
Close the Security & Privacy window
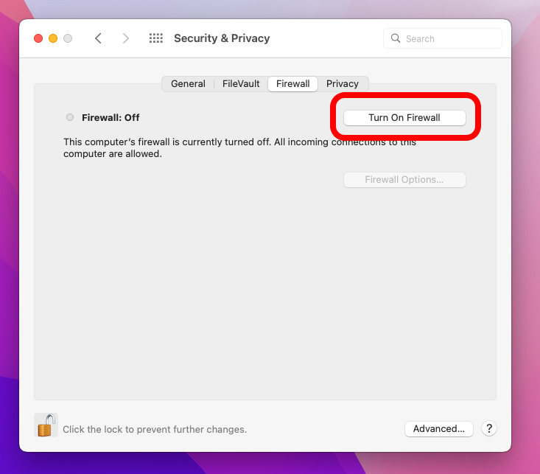pos(38,38)
